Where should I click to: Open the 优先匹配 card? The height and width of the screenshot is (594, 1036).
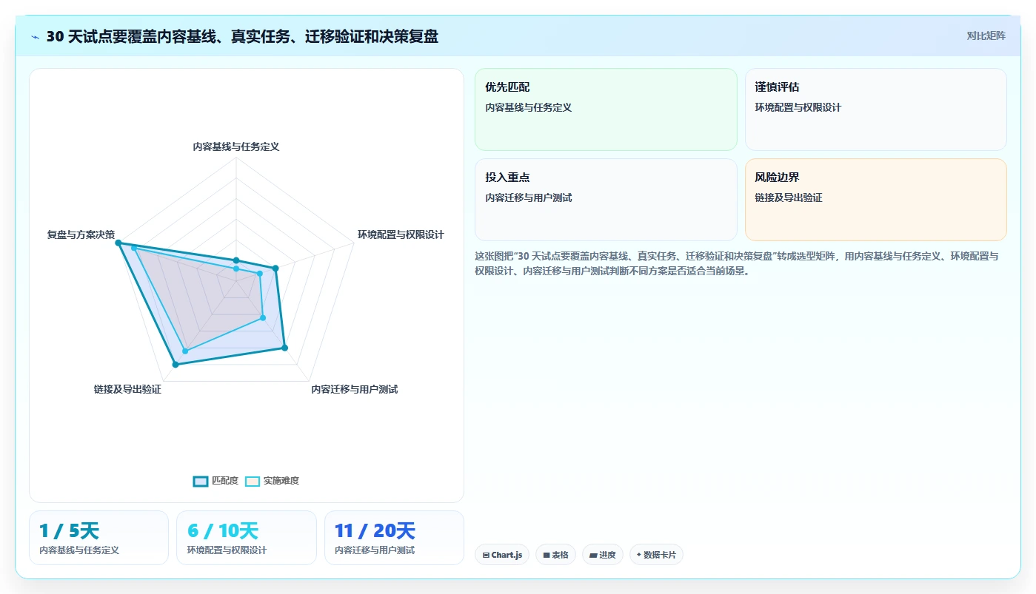[x=606, y=109]
